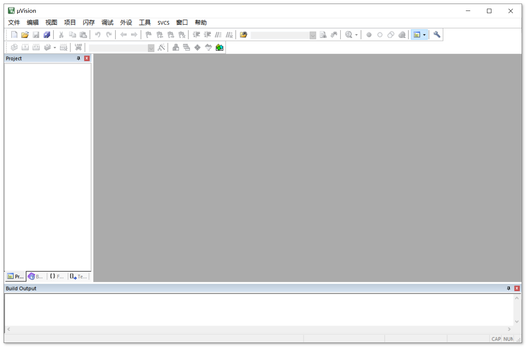This screenshot has width=526, height=347.
Task: Disable all breakpoints double-circle icon
Action: pyautogui.click(x=391, y=35)
